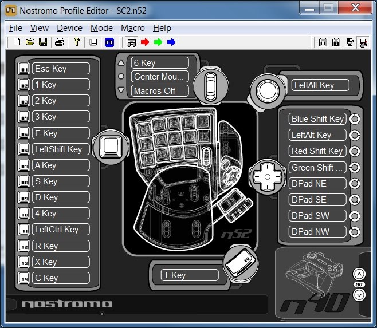Open the Mode menu
This screenshot has height=328, width=377.
[101, 28]
